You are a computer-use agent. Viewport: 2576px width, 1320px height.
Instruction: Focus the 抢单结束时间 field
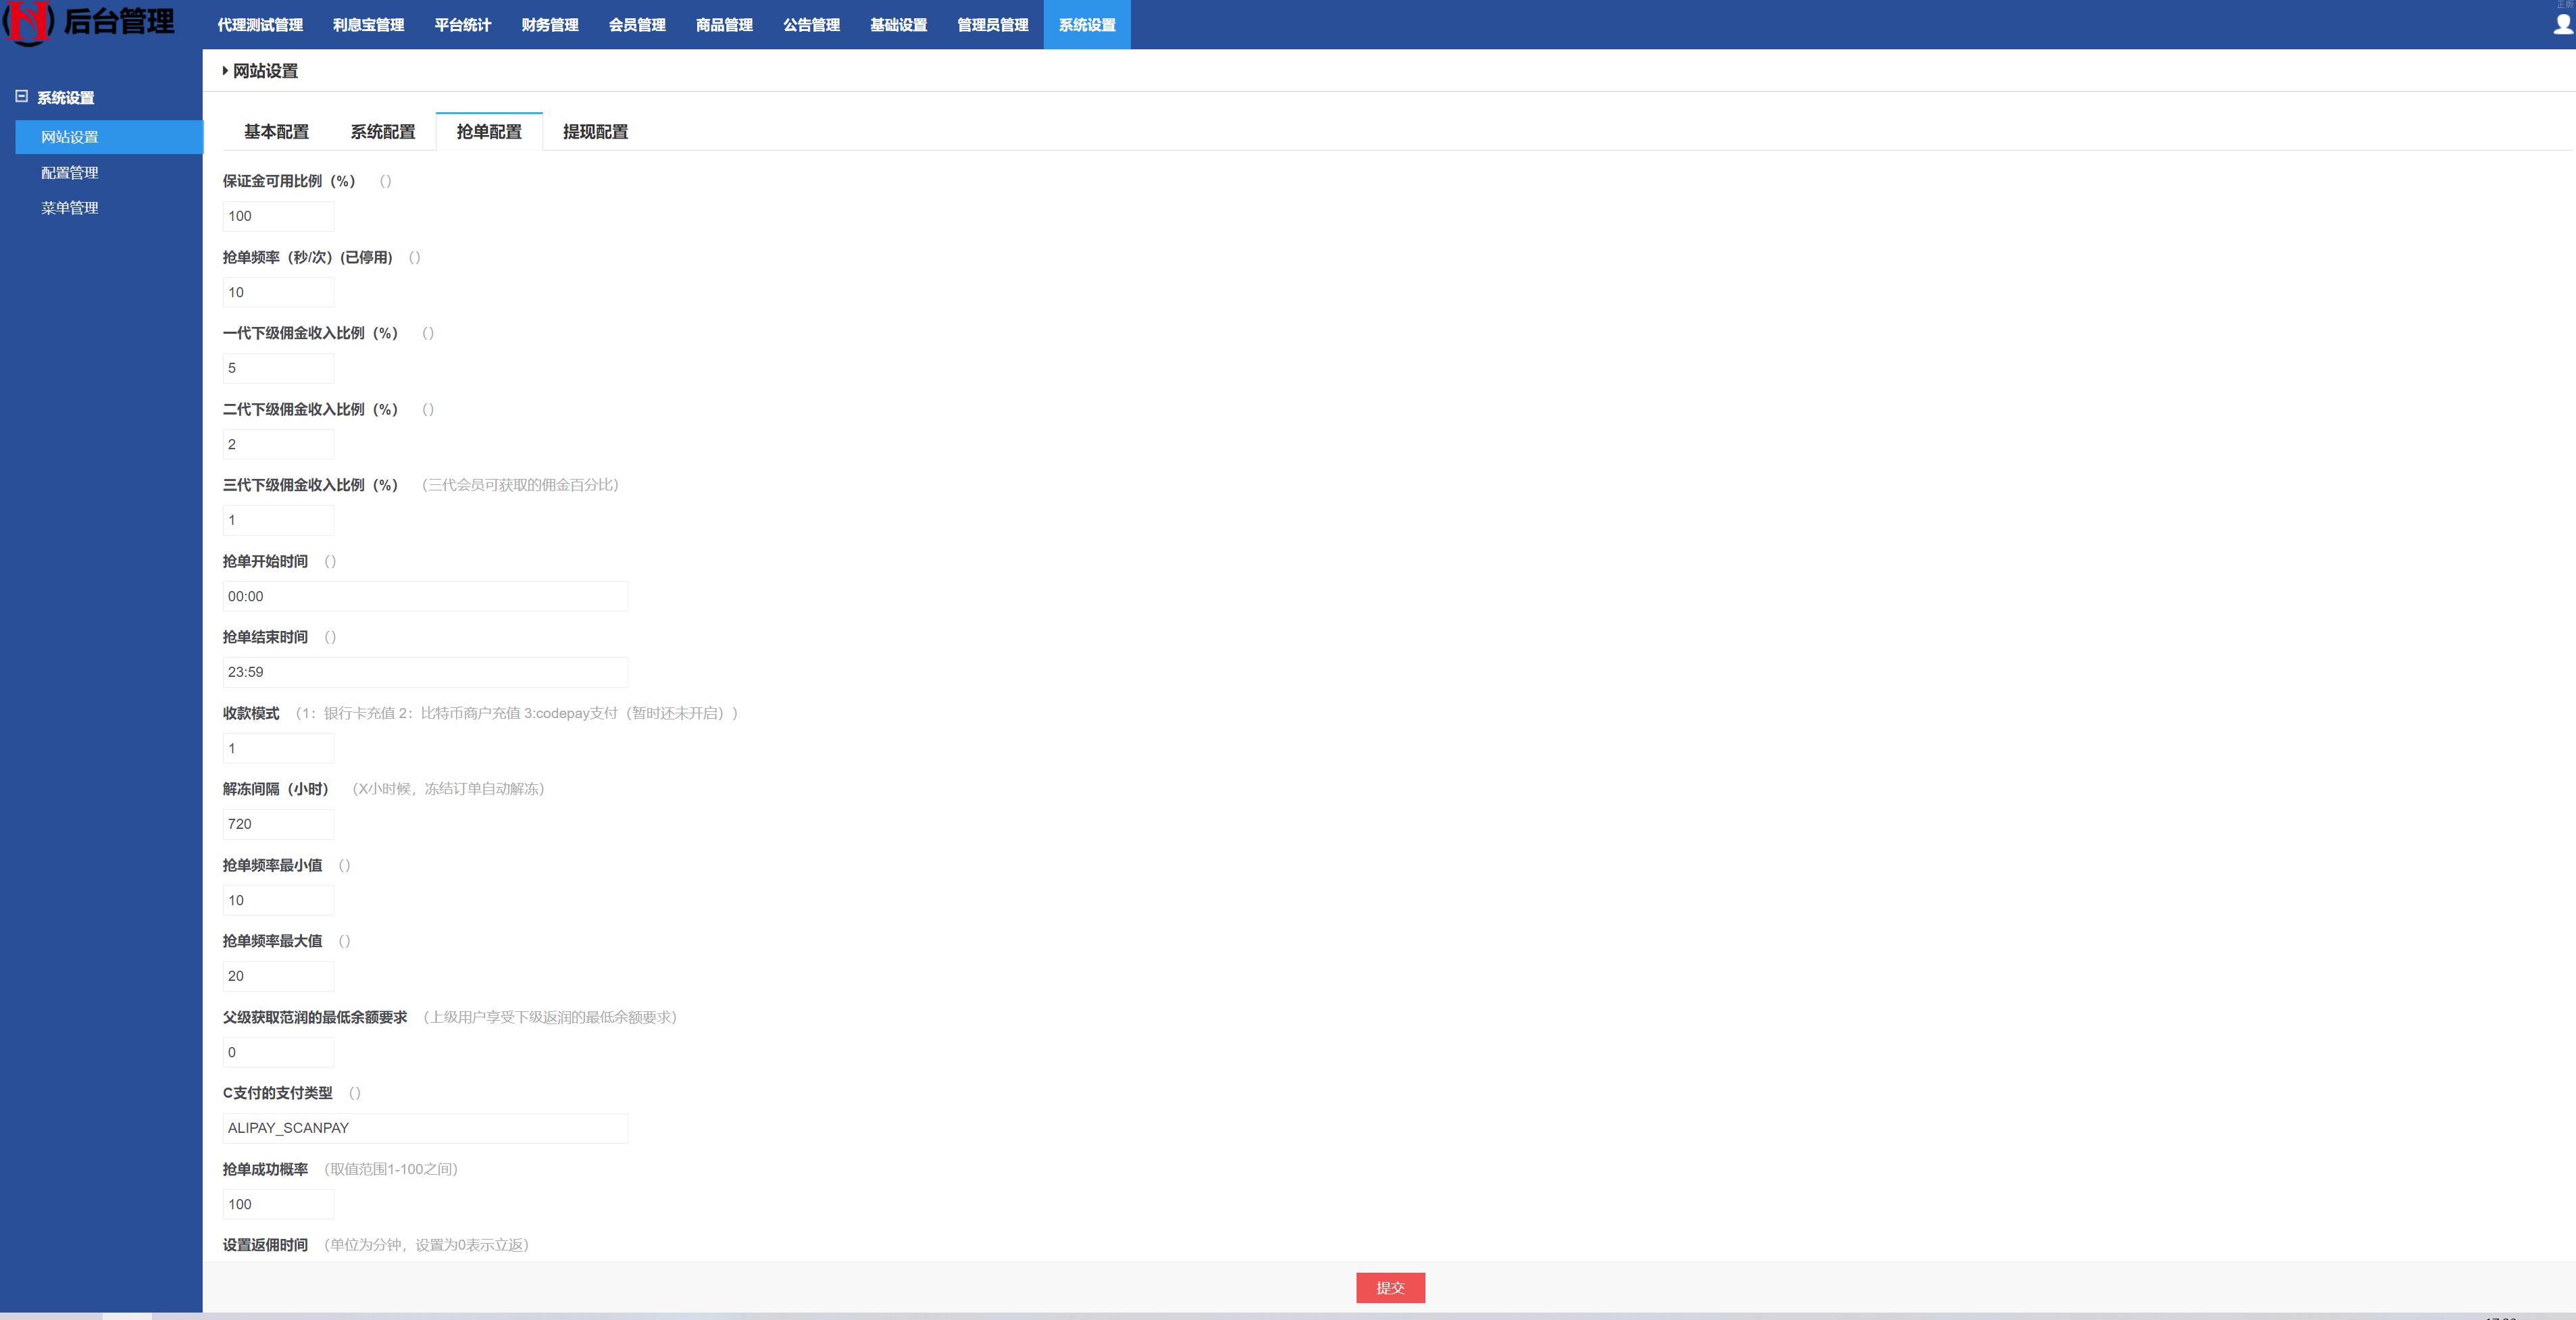(x=424, y=672)
